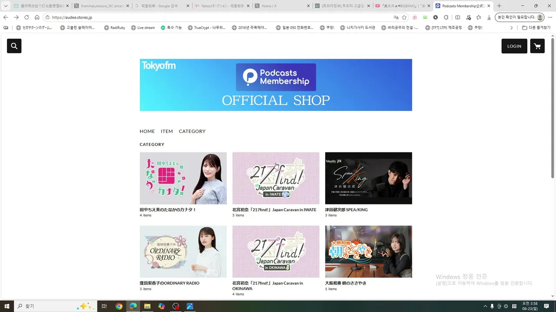Viewport: 556px width, 312px height.
Task: Open the 특수 기능 bookmark
Action: 171,28
